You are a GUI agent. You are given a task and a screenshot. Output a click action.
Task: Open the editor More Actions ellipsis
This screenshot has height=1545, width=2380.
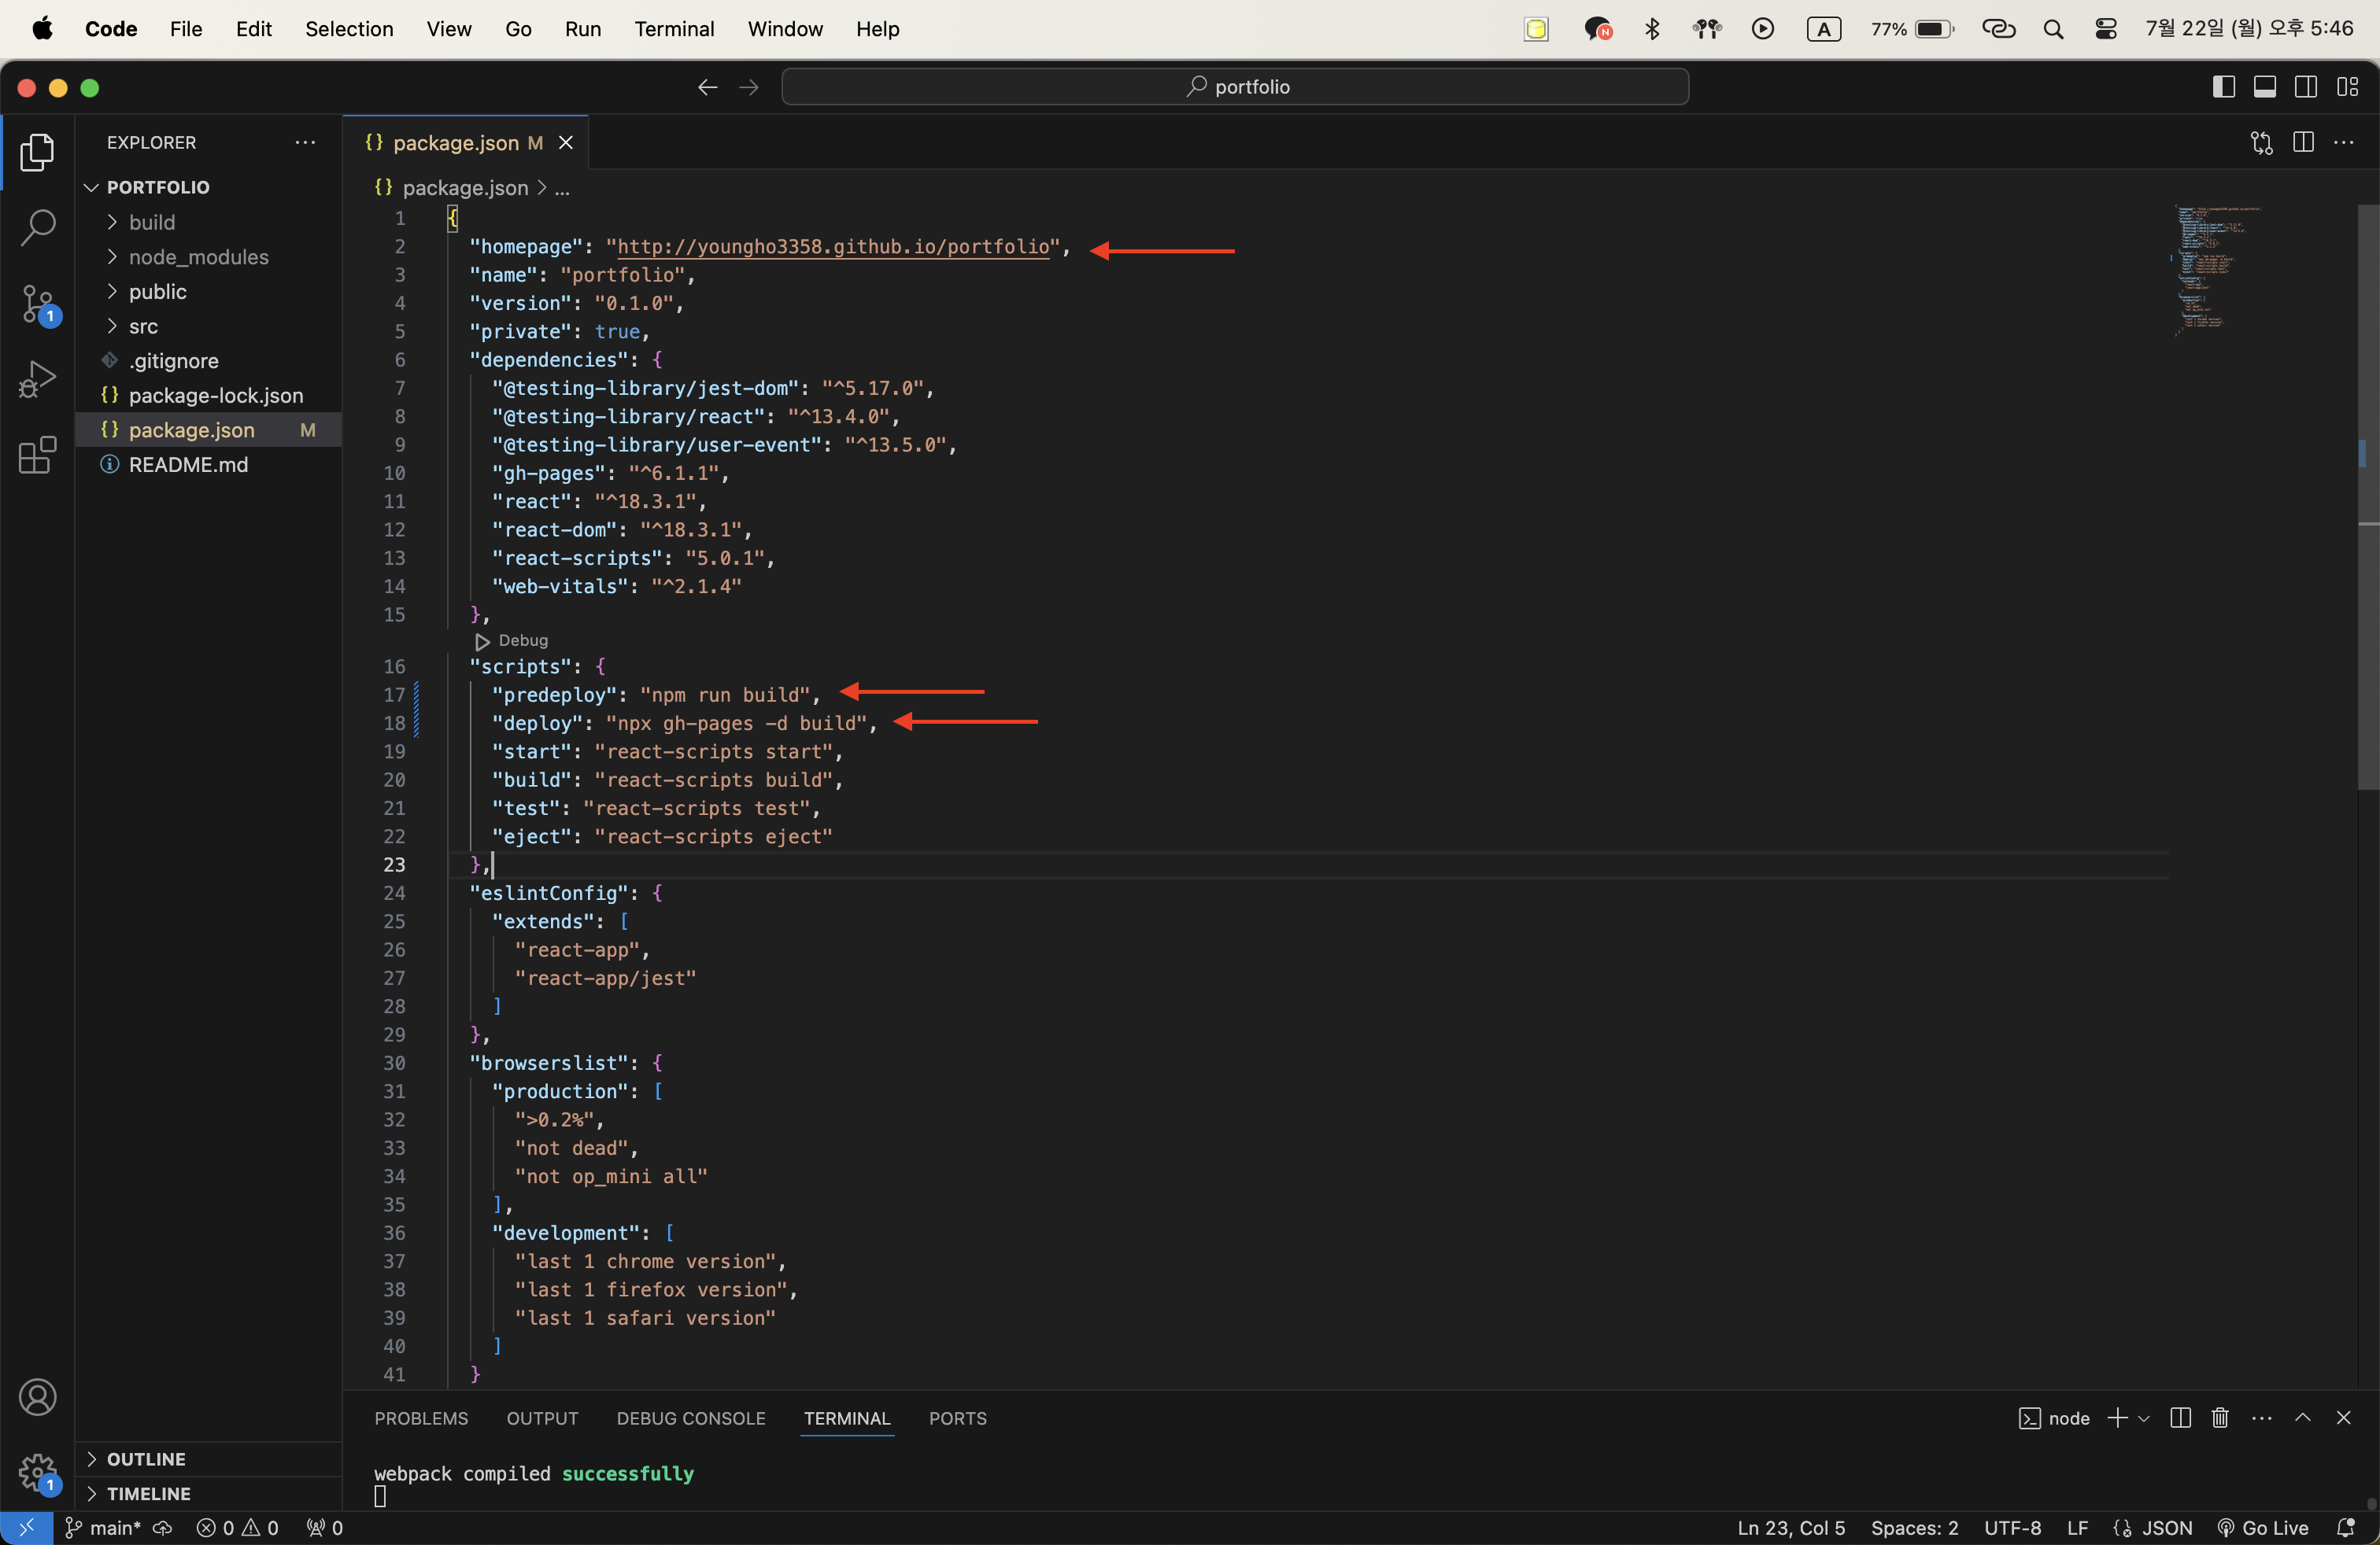coord(2344,143)
